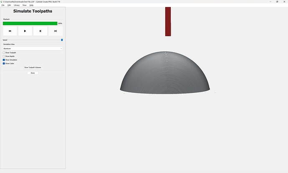288x173 pixels.
Task: Click the Show Toolpath Volumes button
Action: coord(33,67)
